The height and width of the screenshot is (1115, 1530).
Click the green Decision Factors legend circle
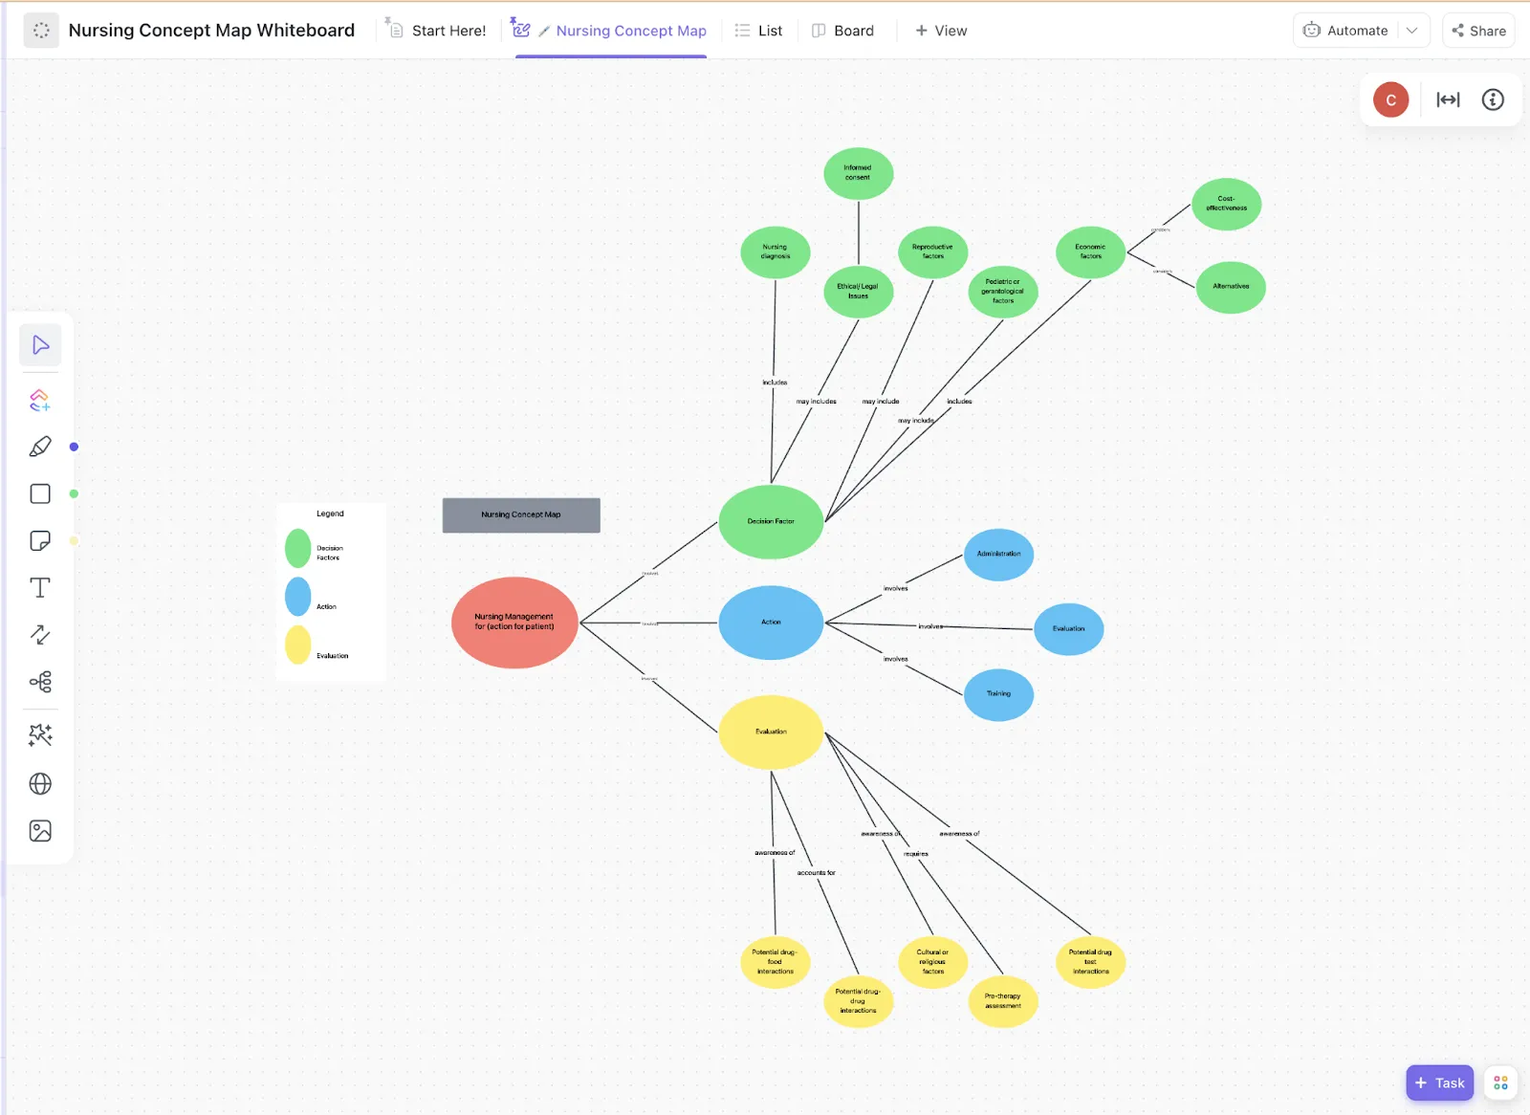[x=298, y=548]
